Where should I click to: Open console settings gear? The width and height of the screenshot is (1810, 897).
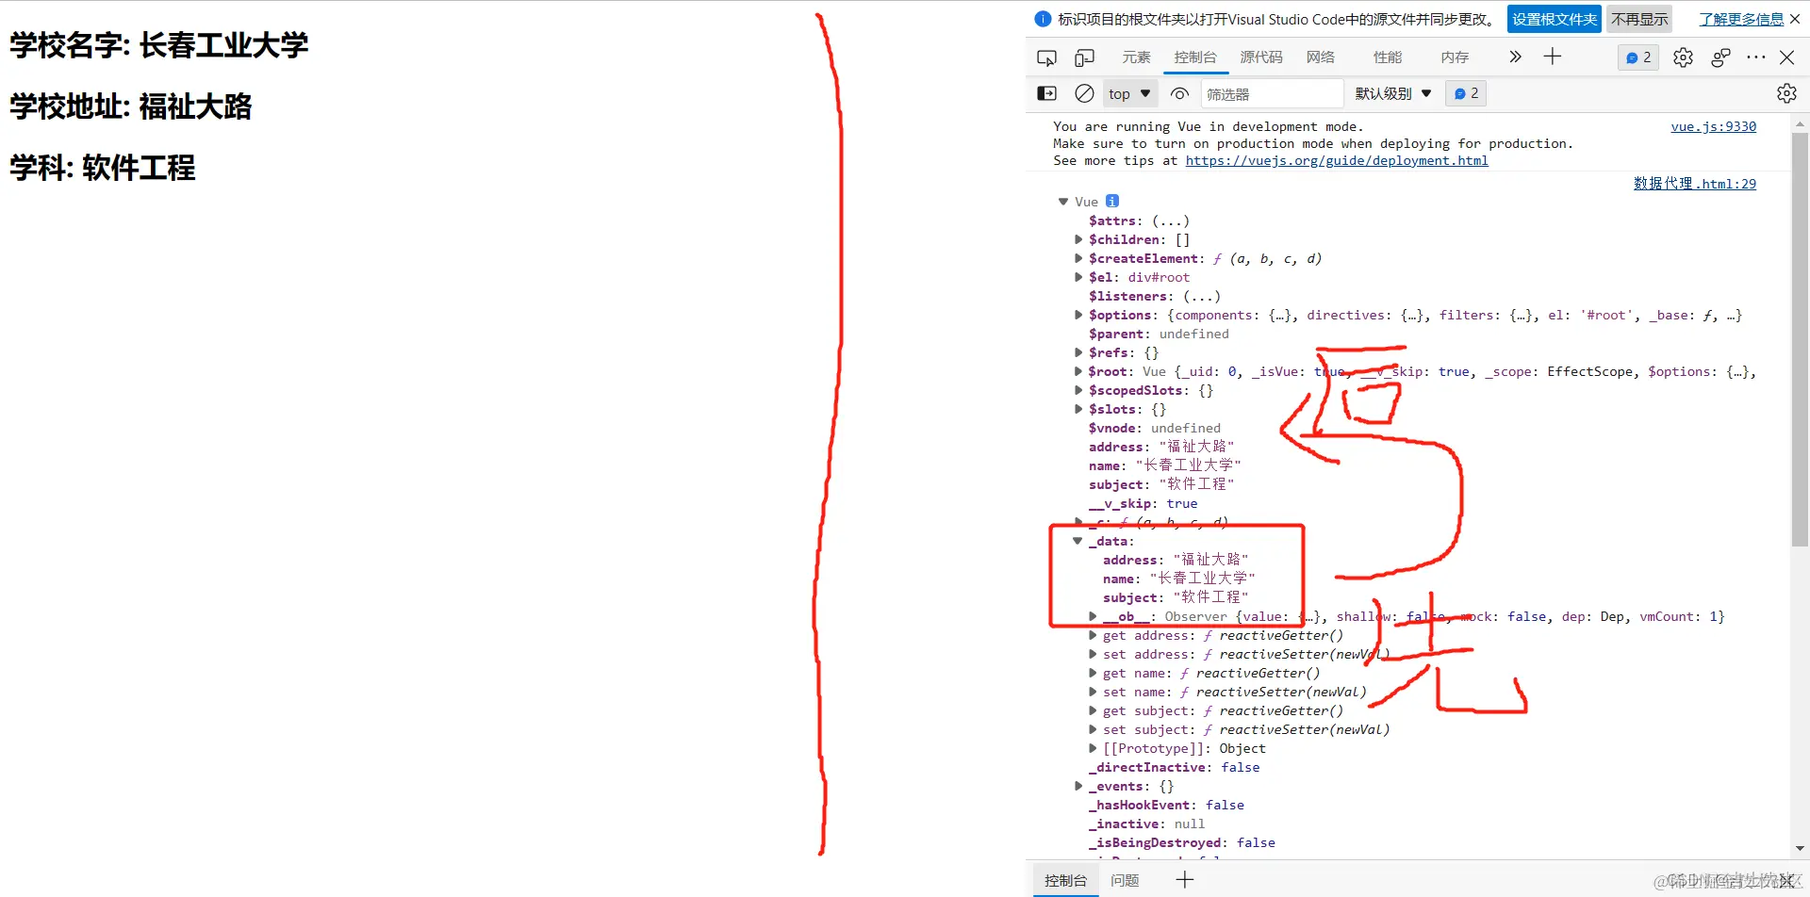(1786, 93)
